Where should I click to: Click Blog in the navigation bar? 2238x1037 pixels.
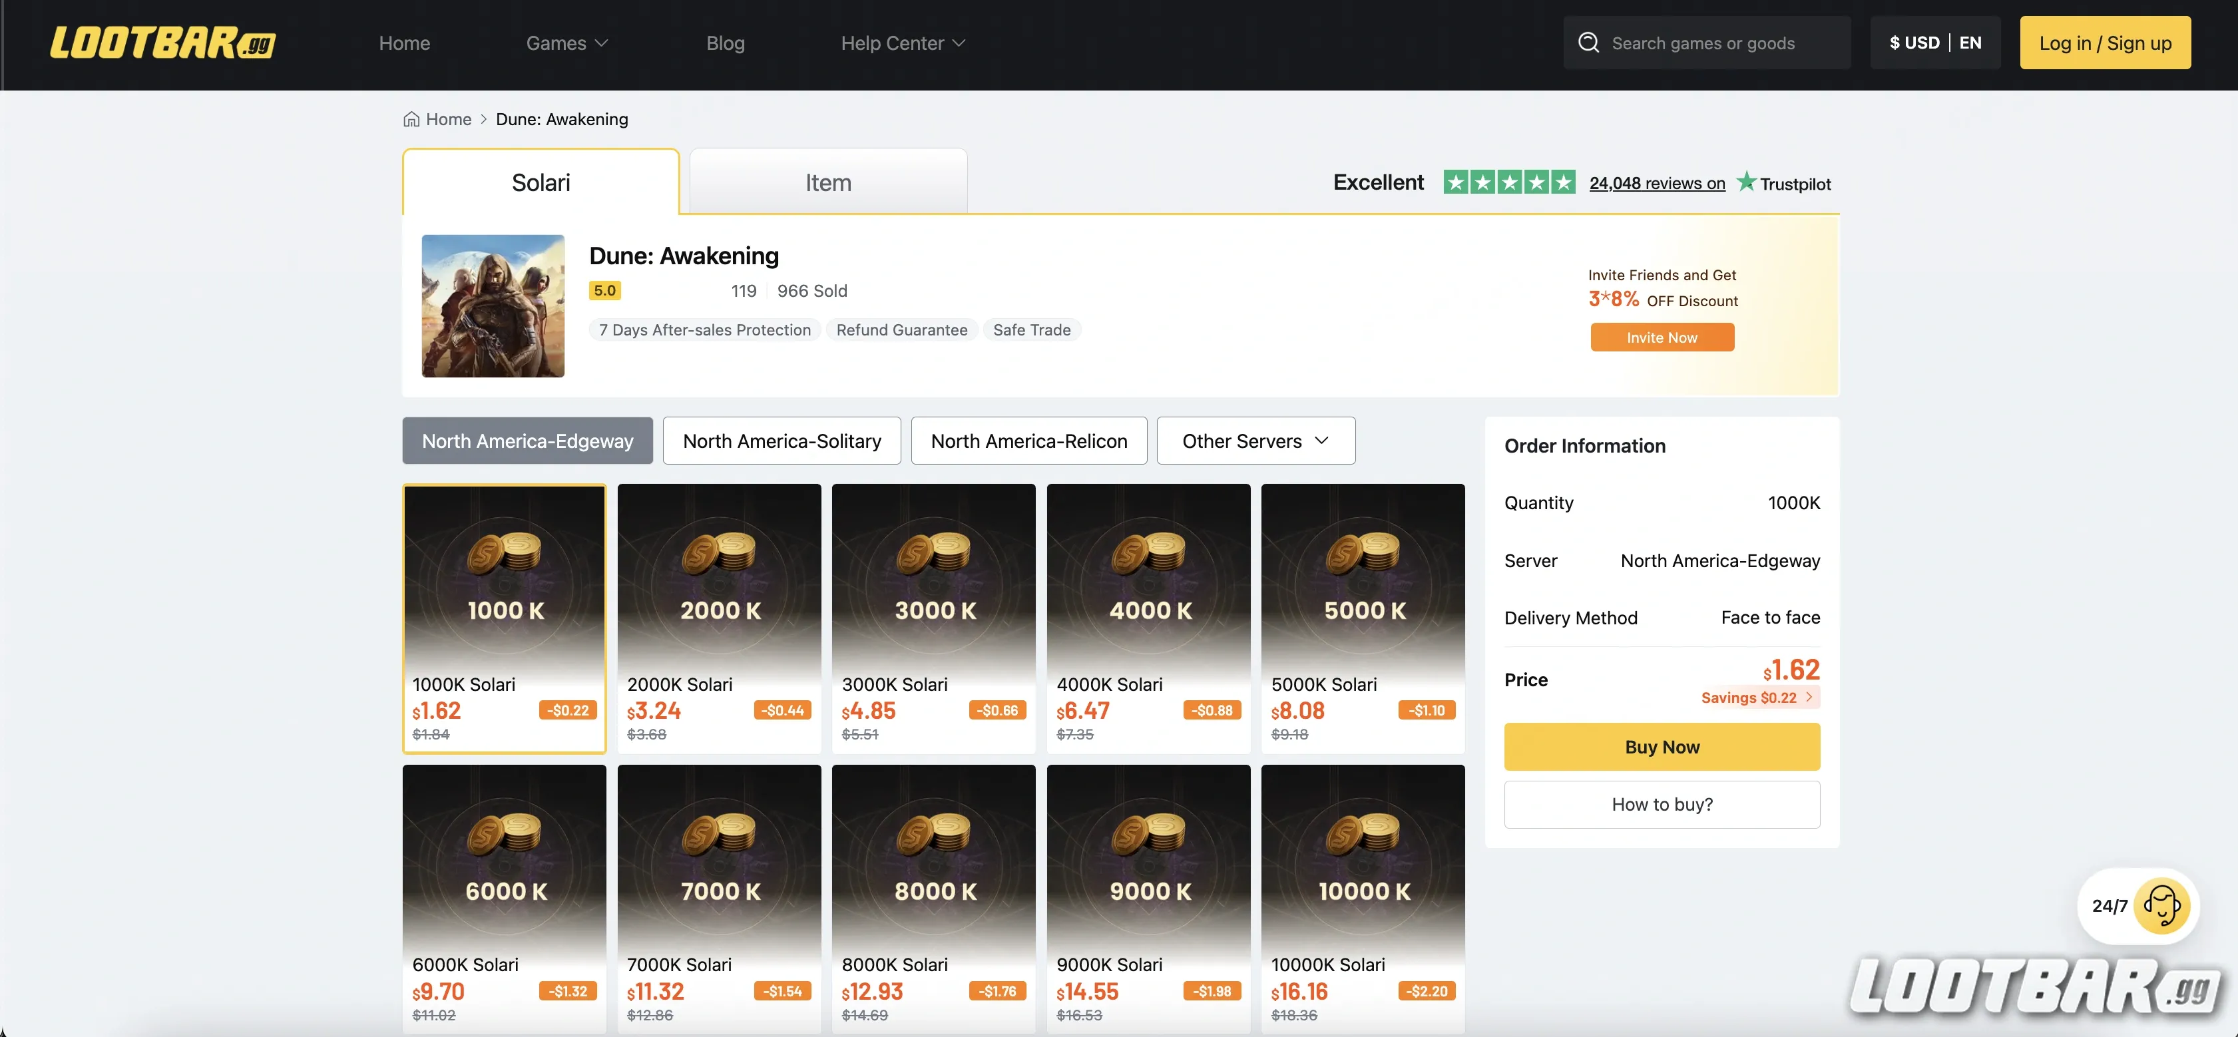[x=726, y=43]
